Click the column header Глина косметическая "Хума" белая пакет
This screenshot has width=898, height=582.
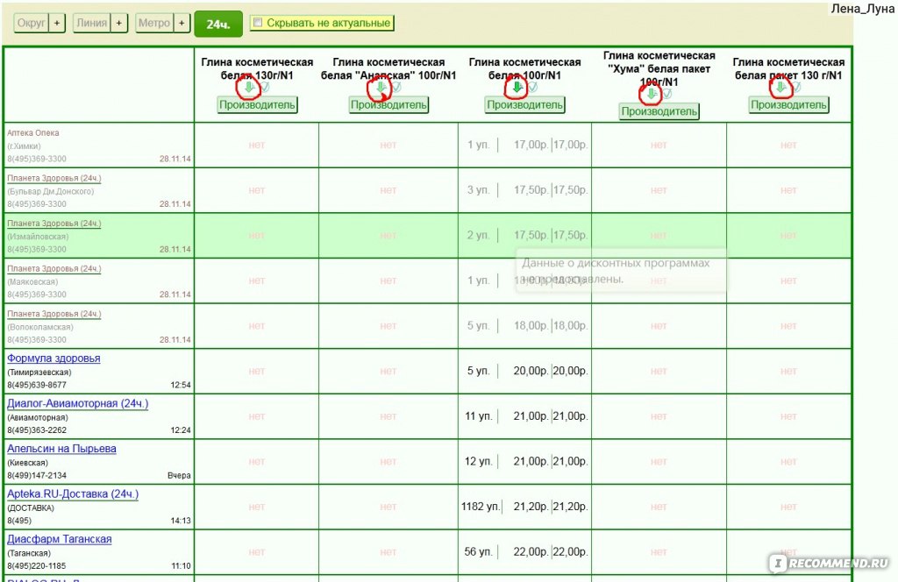pos(659,68)
